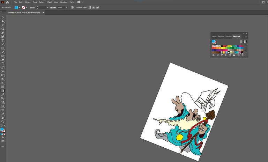Create new color group folder icon
Image resolution: width=268 pixels, height=162 pixels.
(234, 55)
